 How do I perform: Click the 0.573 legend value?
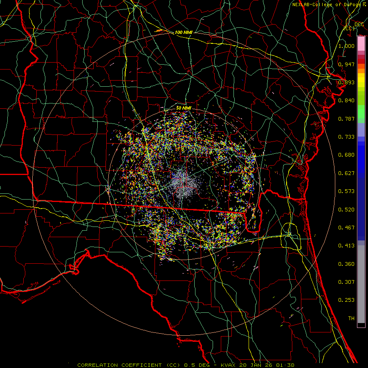click(x=346, y=191)
